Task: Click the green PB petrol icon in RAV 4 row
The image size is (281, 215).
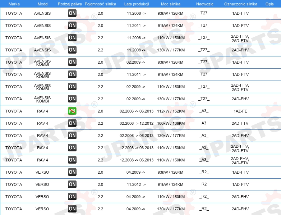Action: tap(72, 111)
